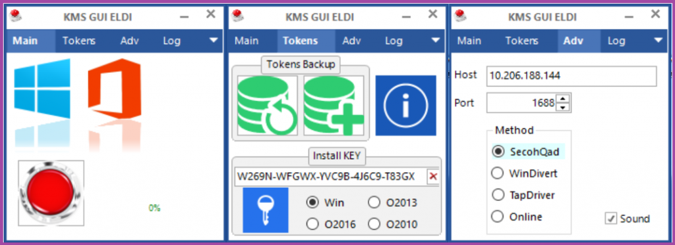Switch to Log tab in left window
675x245 pixels.
pyautogui.click(x=172, y=41)
